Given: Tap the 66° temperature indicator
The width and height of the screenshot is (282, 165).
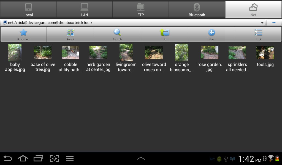Looking at the screenshot, I should point(212,159).
